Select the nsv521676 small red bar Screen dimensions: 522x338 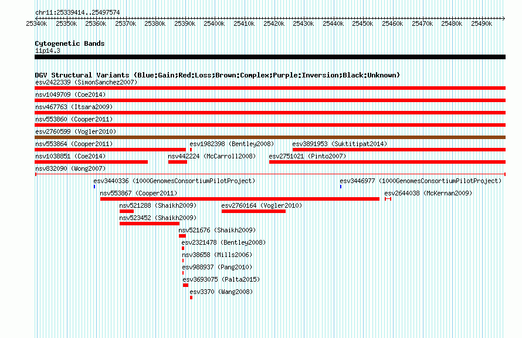click(182, 236)
